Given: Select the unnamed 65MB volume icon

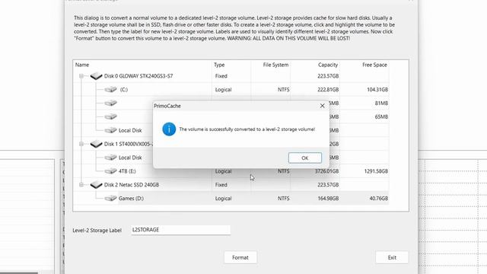Looking at the screenshot, I should 110,116.
